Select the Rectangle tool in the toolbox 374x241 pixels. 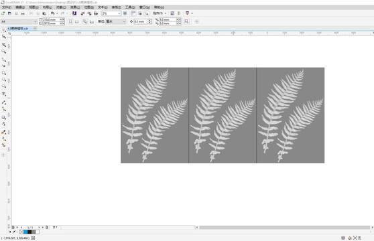(3, 73)
